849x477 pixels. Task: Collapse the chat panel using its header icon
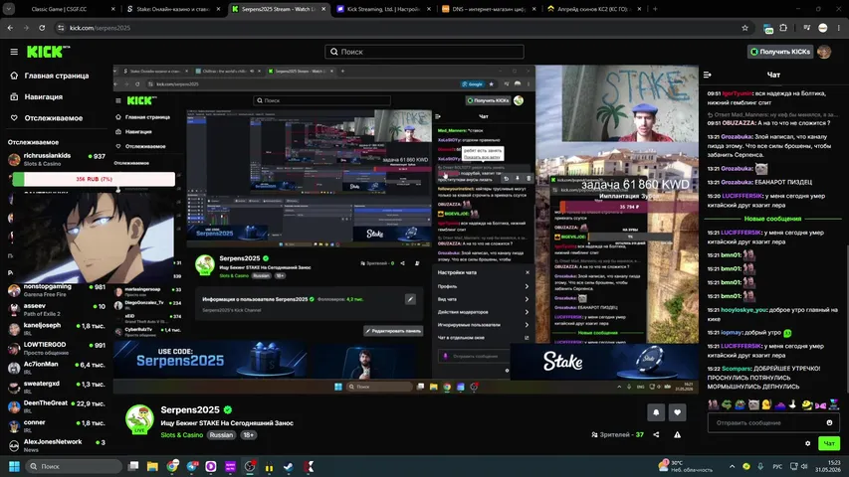click(707, 75)
